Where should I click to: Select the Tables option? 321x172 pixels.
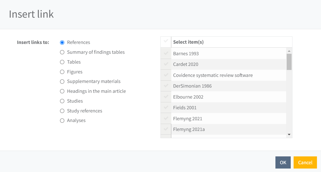pyautogui.click(x=62, y=62)
